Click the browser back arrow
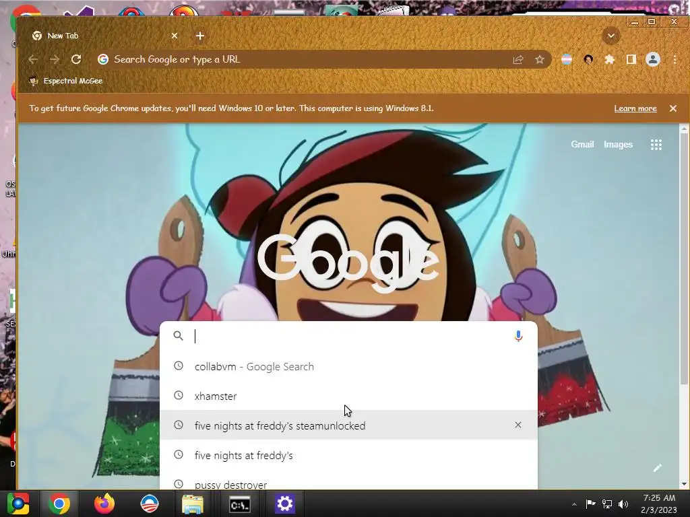690x517 pixels. 33,59
